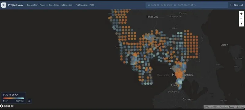Screen dimensions: 245x110
Task: Click the Gapan map label
Action: (x=174, y=28)
